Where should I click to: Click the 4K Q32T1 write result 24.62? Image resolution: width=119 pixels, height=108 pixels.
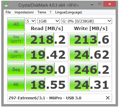click(91, 54)
